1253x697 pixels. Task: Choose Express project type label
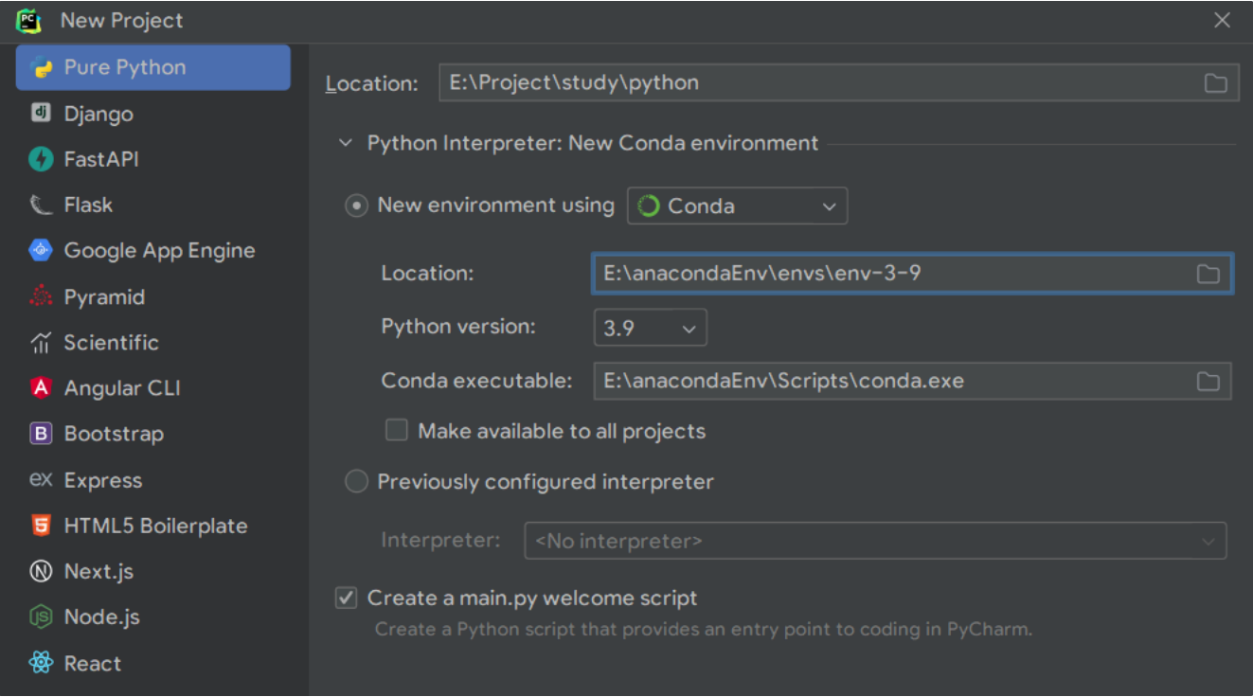102,480
